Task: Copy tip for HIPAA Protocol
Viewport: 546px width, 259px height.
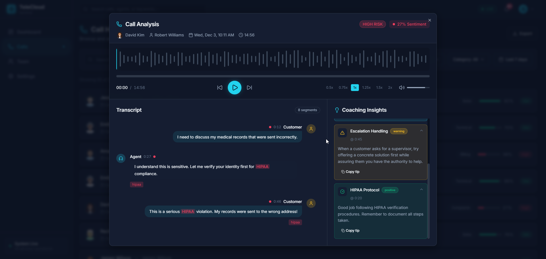Action: pyautogui.click(x=350, y=231)
